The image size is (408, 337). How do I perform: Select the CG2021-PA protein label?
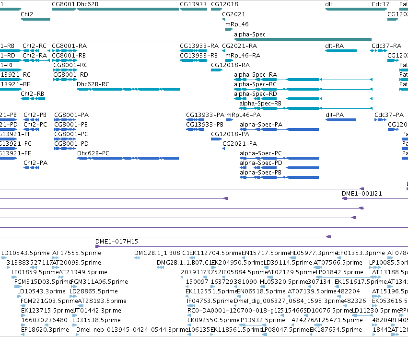(x=240, y=144)
